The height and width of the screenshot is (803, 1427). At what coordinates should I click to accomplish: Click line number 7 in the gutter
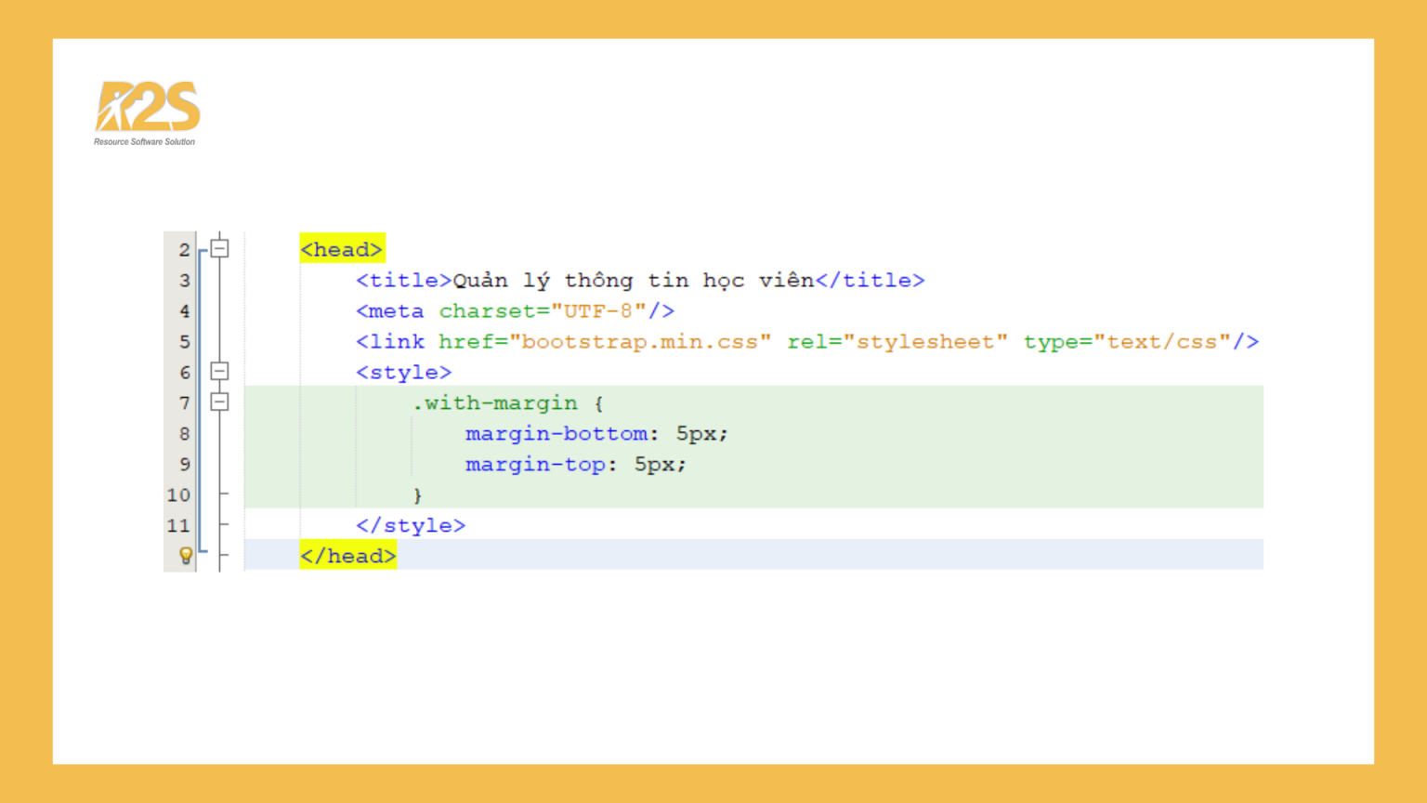[x=183, y=402]
